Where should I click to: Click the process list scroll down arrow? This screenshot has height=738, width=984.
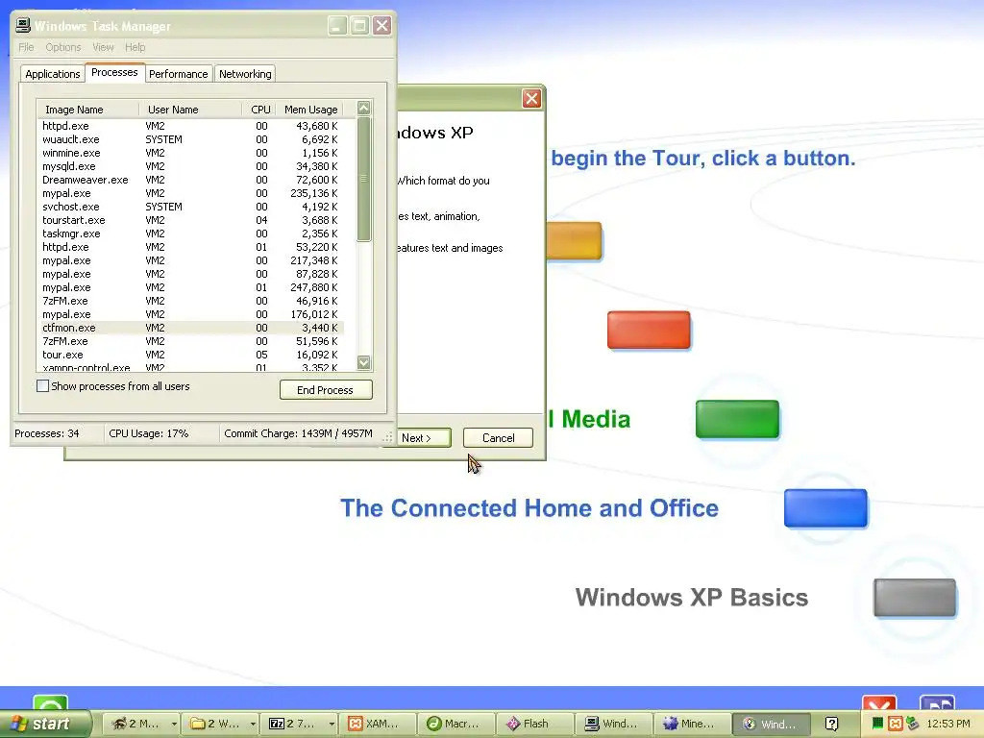click(x=364, y=362)
